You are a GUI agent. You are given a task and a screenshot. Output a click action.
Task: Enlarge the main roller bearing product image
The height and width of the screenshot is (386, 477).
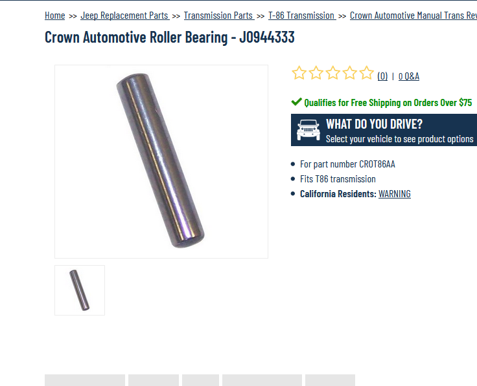(161, 162)
